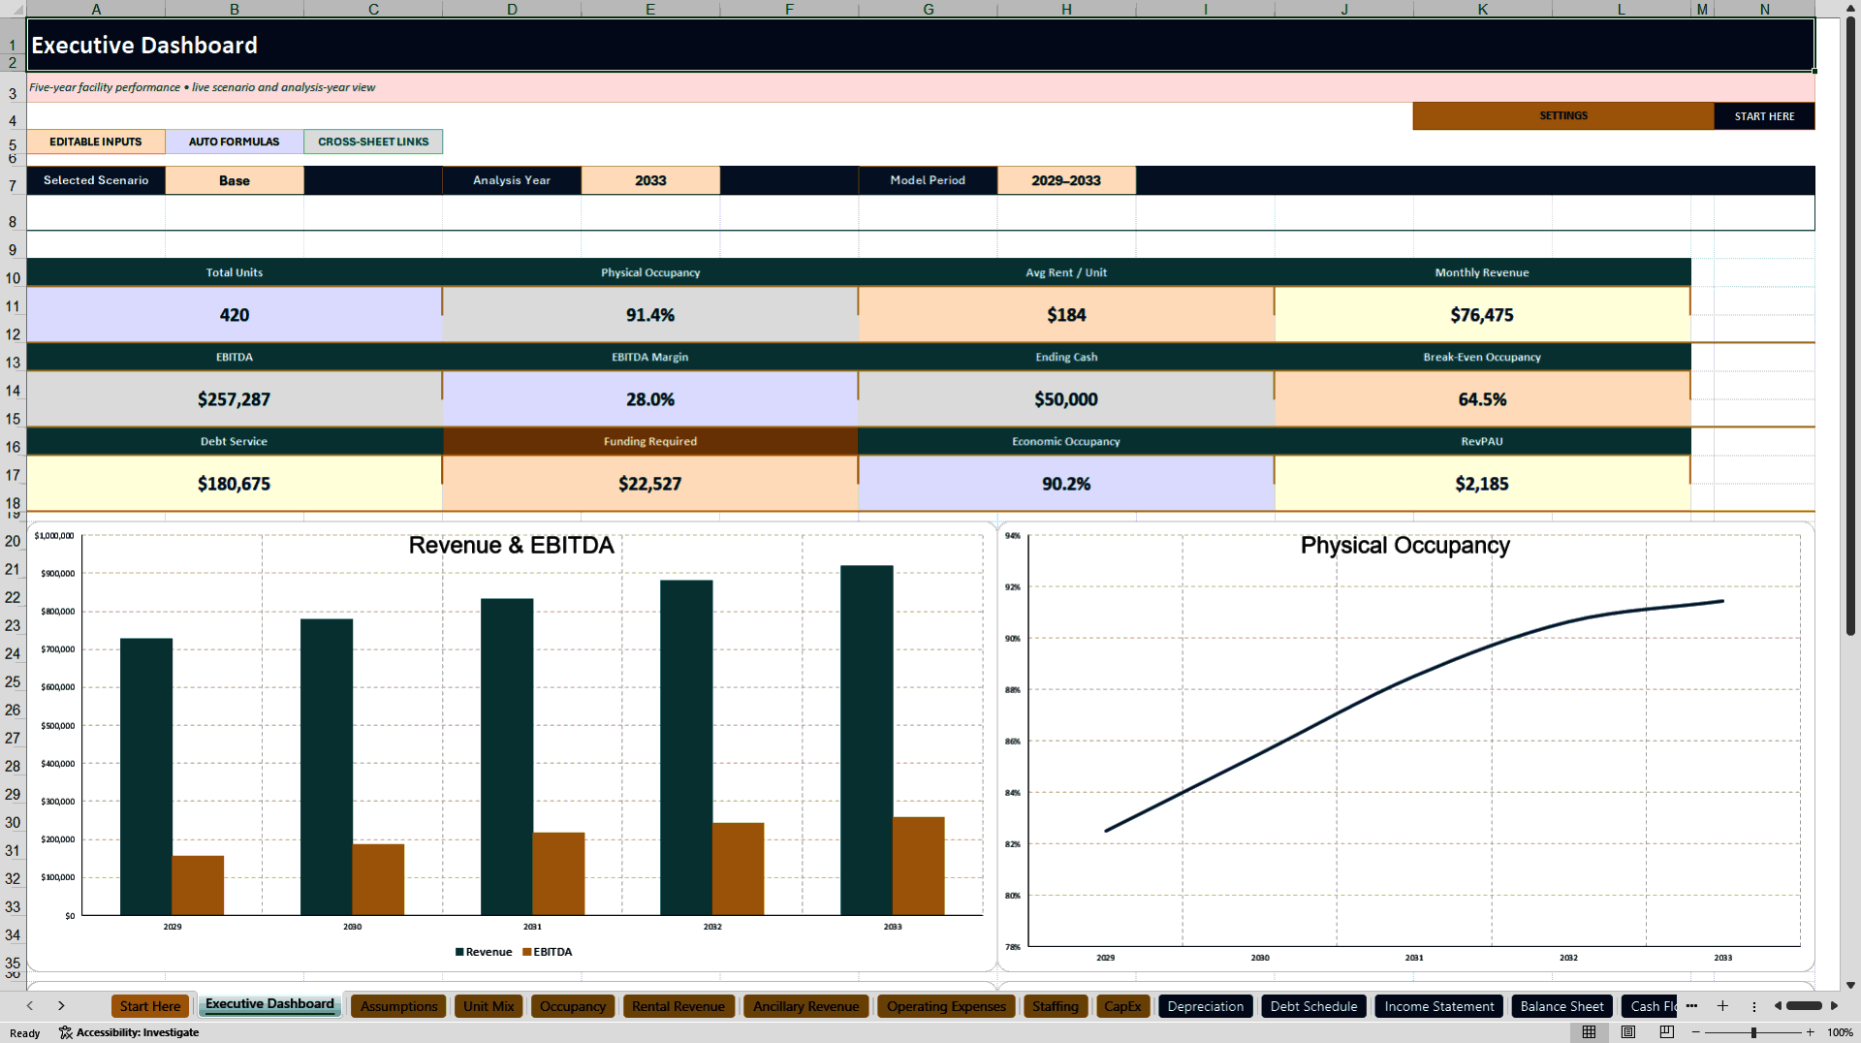Click the Revenue & EBITDA chart title
This screenshot has height=1043, width=1861.
coord(511,545)
